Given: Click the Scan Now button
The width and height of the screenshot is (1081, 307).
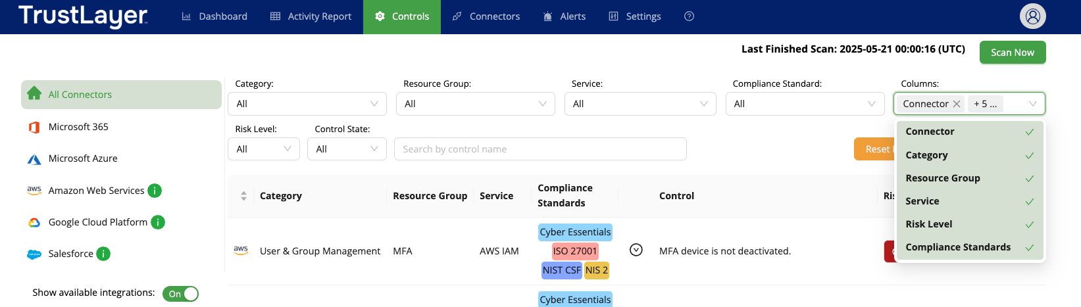Looking at the screenshot, I should click(x=1013, y=53).
